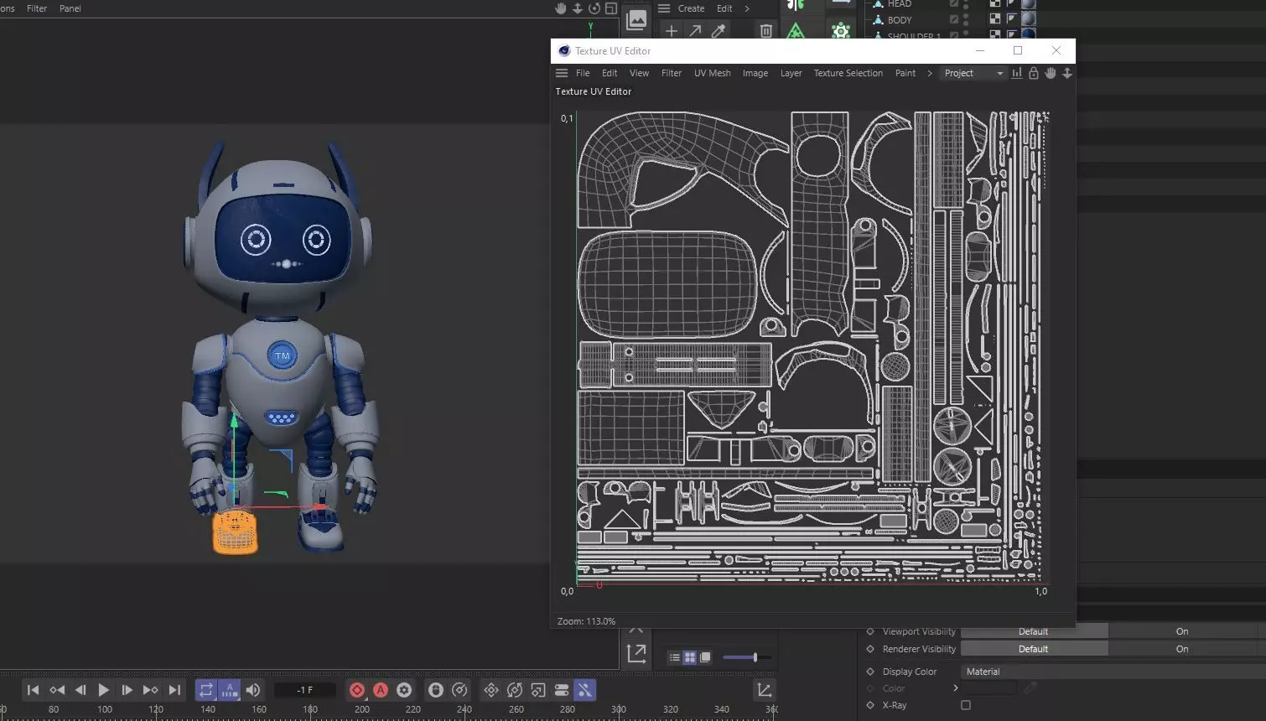Screen dimensions: 1266x721
Task: Toggle parameter keyframe icon
Action: pos(562,690)
